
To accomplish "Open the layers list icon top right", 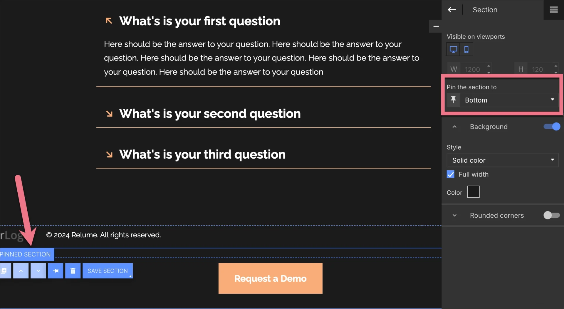I will pos(554,10).
